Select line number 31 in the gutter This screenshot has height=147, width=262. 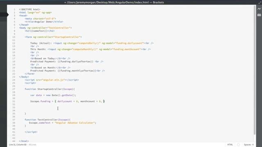14,101
